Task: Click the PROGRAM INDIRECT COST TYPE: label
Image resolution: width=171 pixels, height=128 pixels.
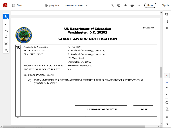Action: tap(43, 66)
